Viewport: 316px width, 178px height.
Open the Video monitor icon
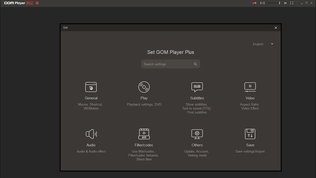click(x=250, y=87)
